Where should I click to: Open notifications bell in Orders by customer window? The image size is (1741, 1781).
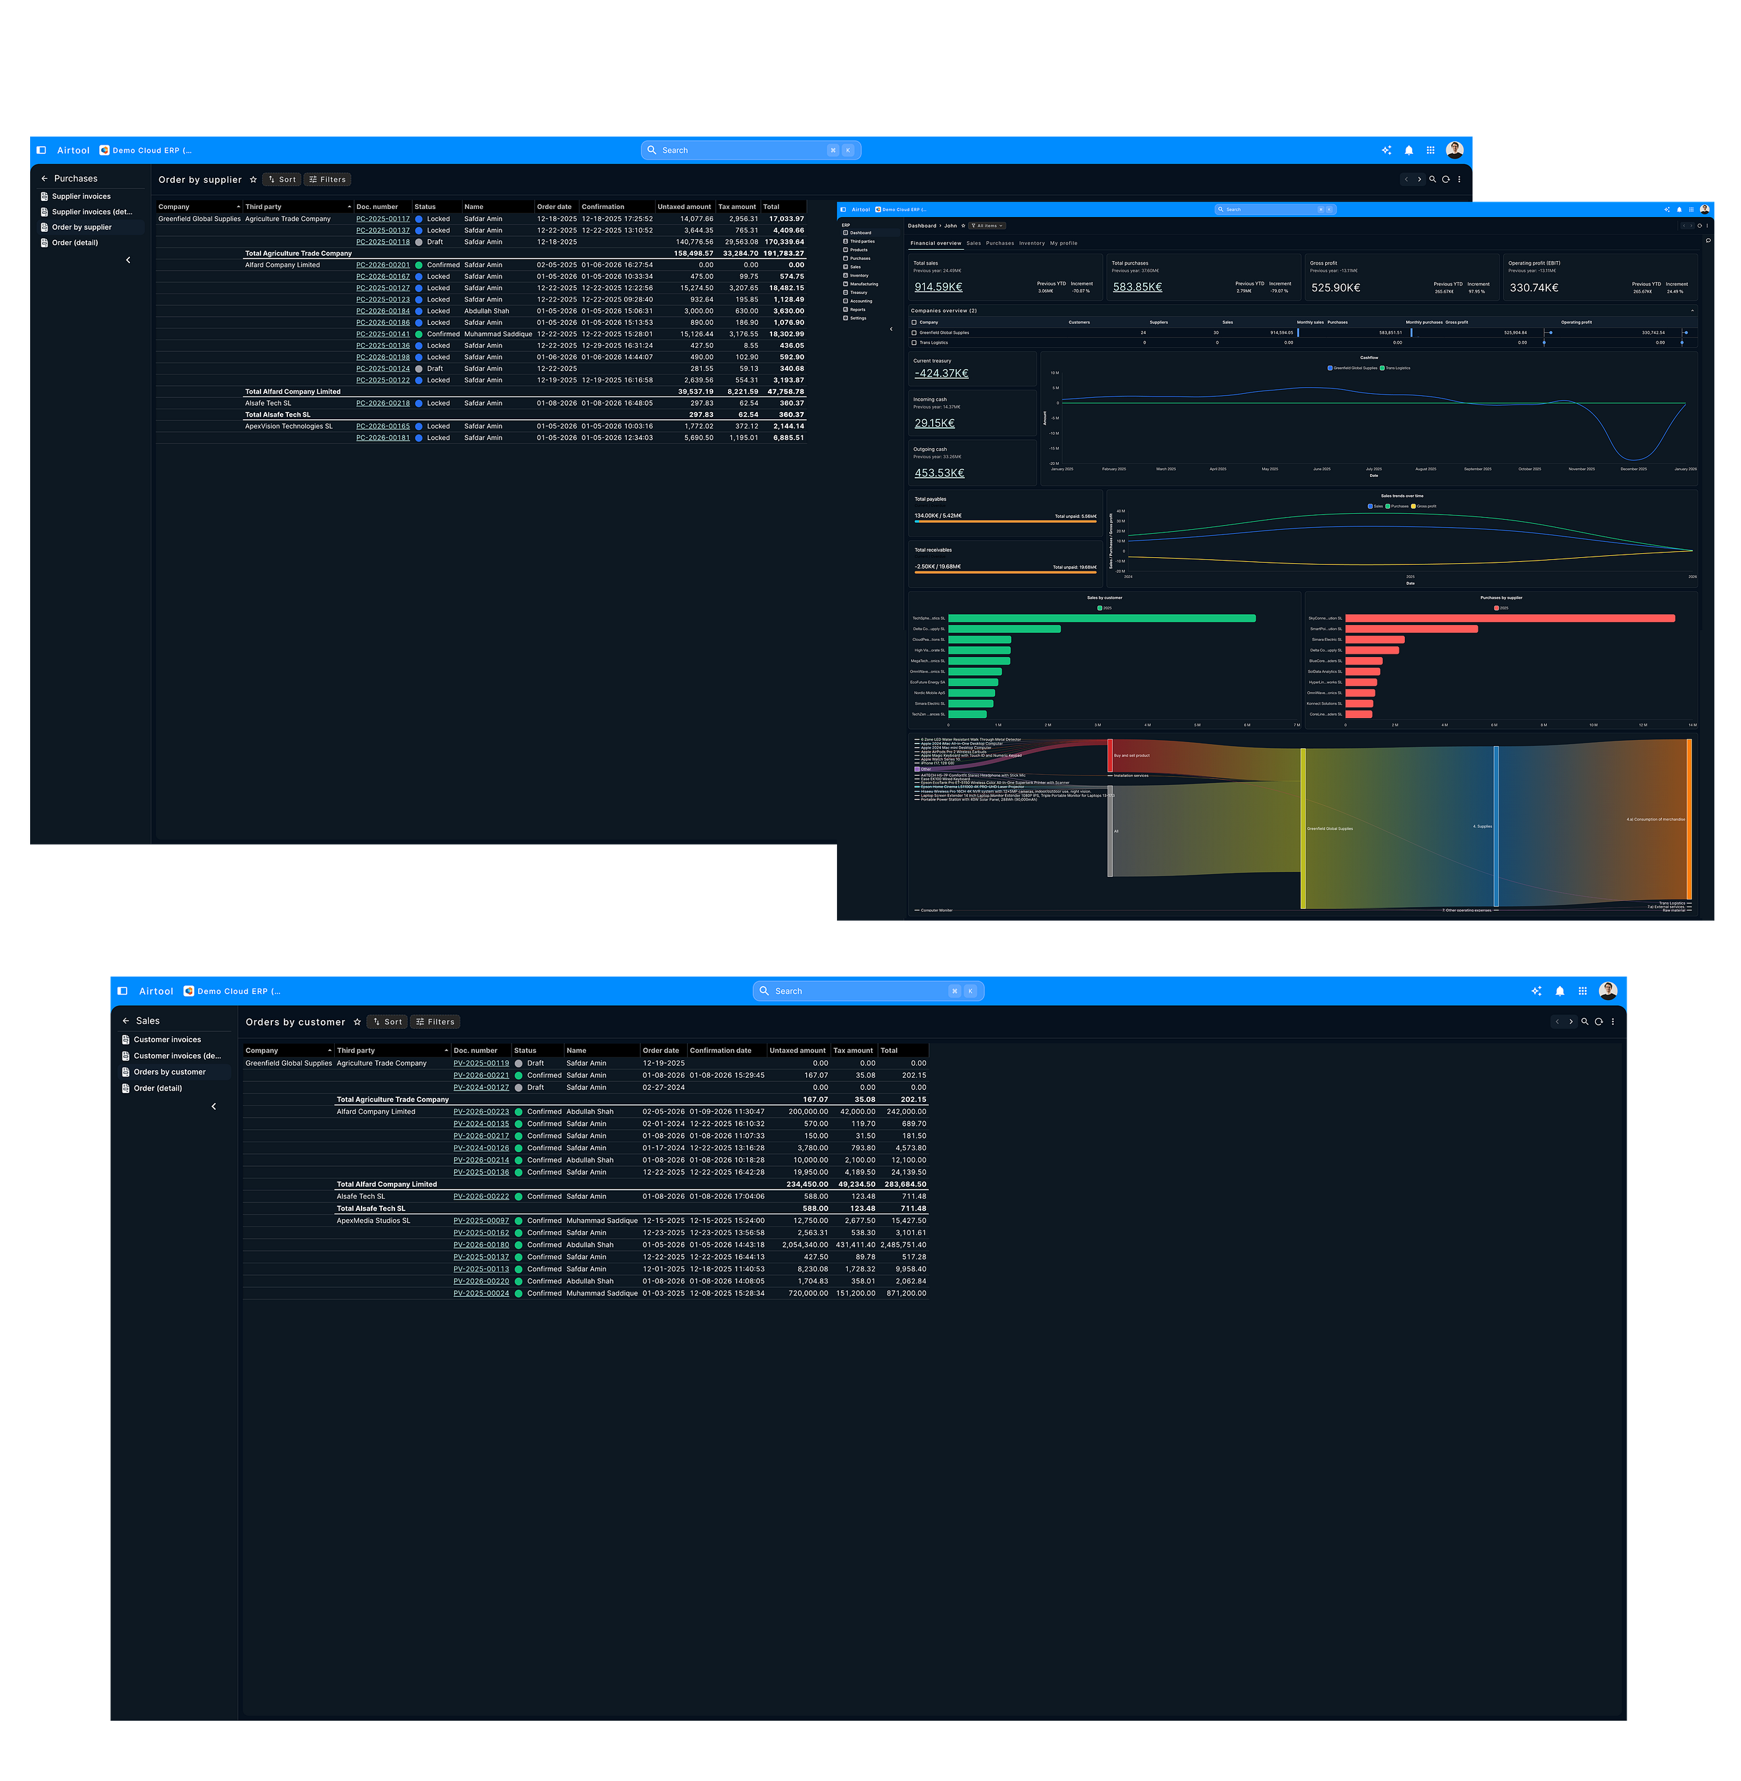coord(1560,991)
